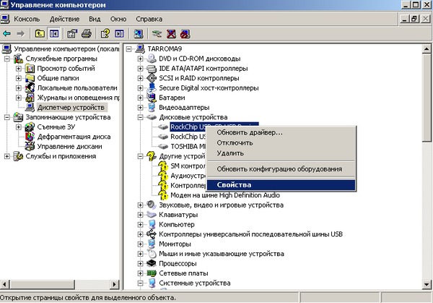The image size is (433, 303).
Task: Toggle the show/hide console tree icon
Action: pyautogui.click(x=53, y=33)
